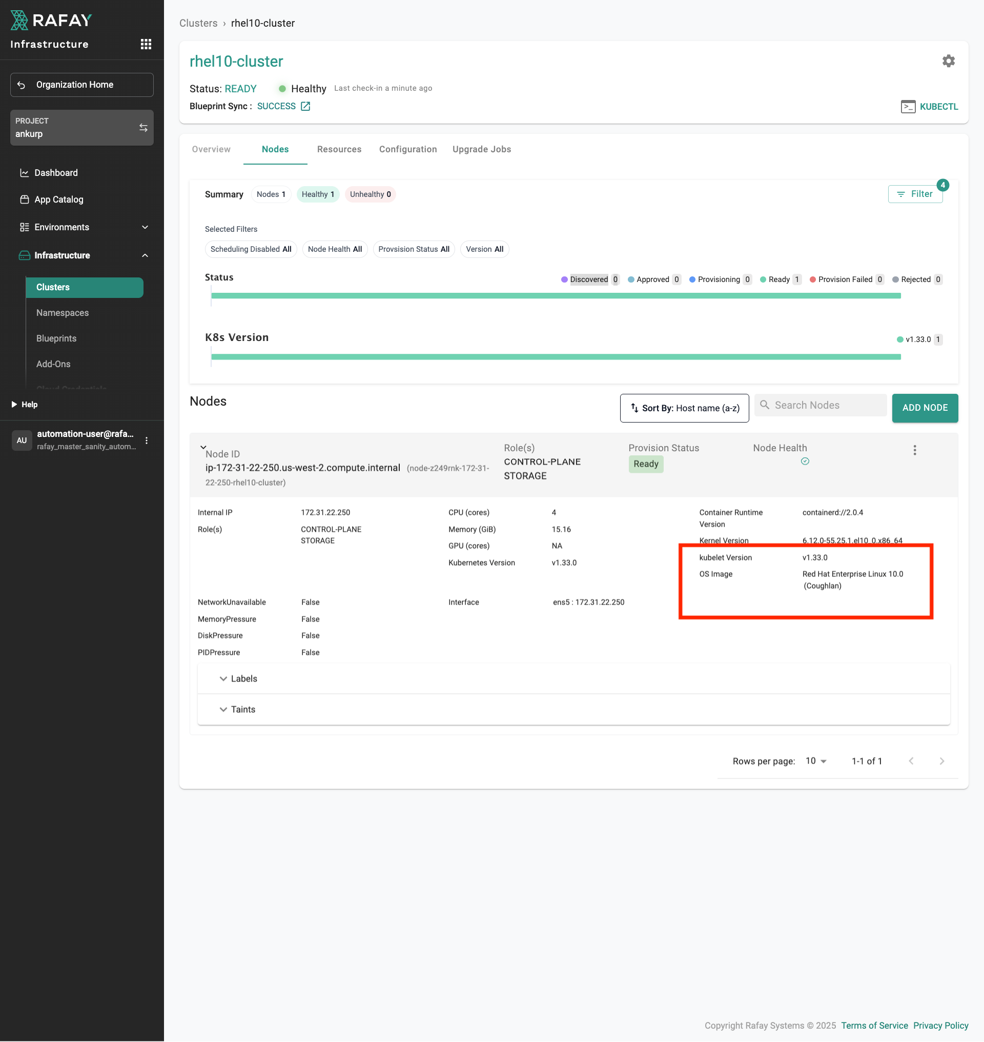Open the cluster settings gear icon
The height and width of the screenshot is (1042, 984).
click(948, 61)
